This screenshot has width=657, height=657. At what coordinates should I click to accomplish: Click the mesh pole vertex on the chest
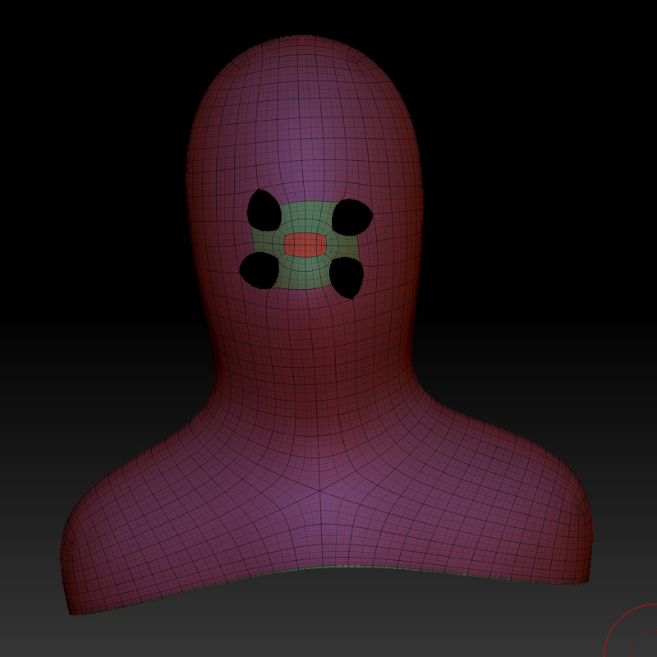[319, 490]
